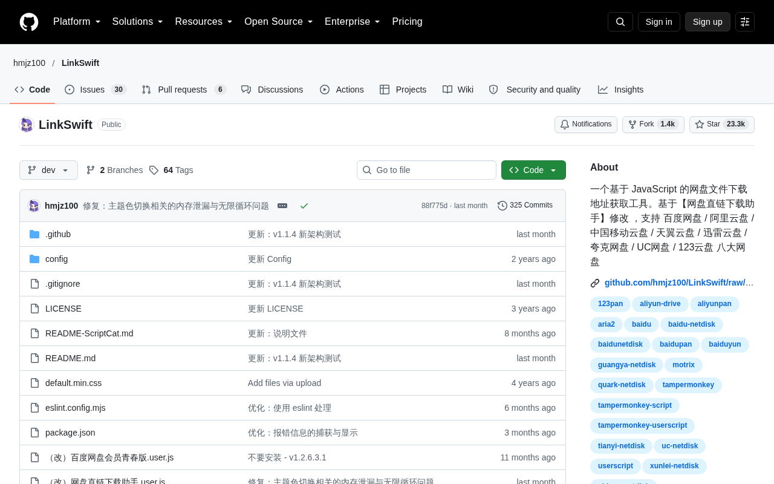The image size is (774, 484).
Task: Open the default.min.css file
Action: click(x=74, y=383)
